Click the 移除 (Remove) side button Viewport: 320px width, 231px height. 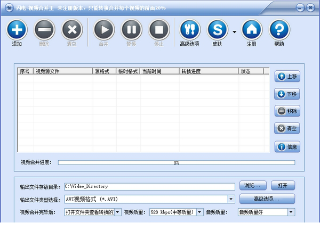[x=287, y=111]
